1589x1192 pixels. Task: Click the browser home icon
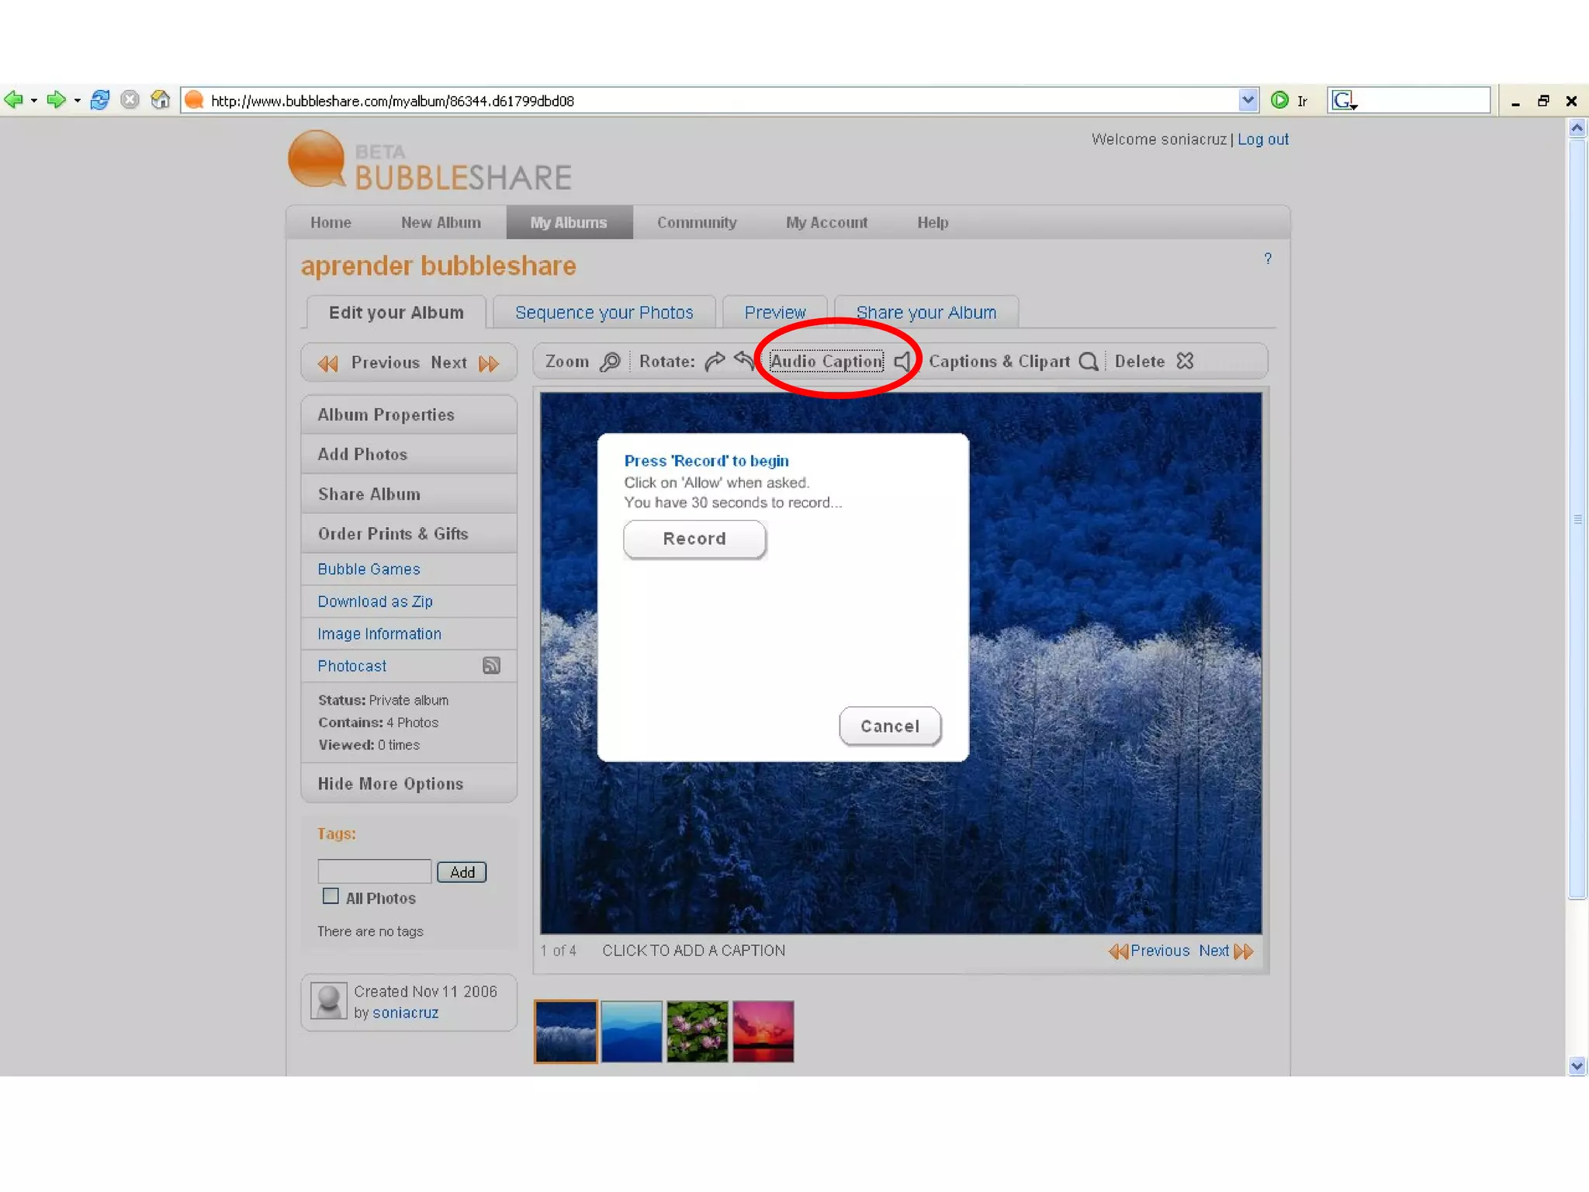tap(160, 100)
